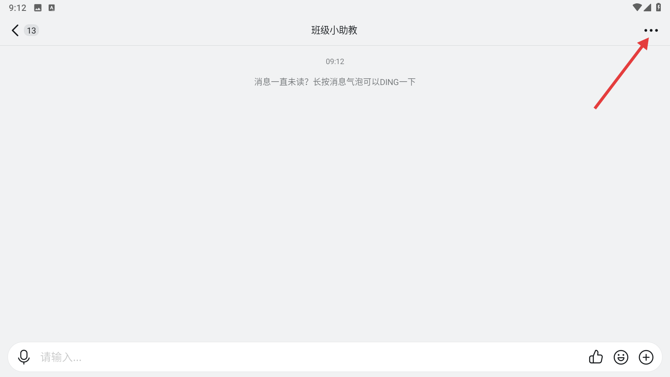Viewport: 670px width, 377px height.
Task: Expand more attachments with the plus icon
Action: [x=646, y=357]
